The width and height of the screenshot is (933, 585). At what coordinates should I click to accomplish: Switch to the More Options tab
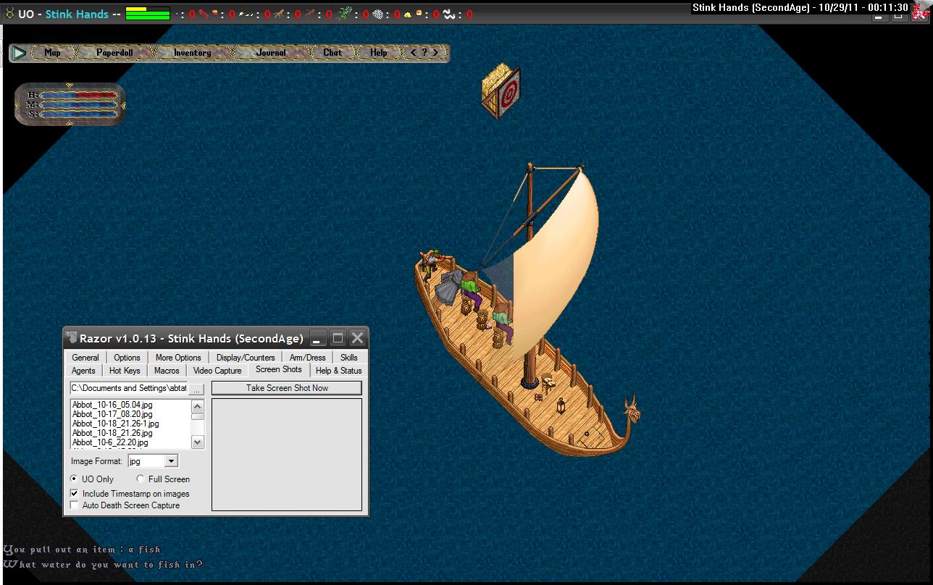[x=178, y=357]
